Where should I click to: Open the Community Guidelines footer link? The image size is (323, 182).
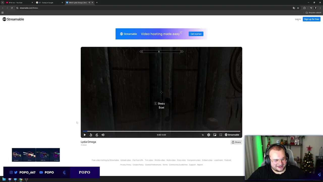(178, 165)
